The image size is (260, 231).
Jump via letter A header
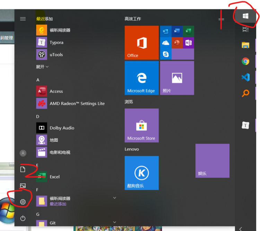tap(38, 80)
